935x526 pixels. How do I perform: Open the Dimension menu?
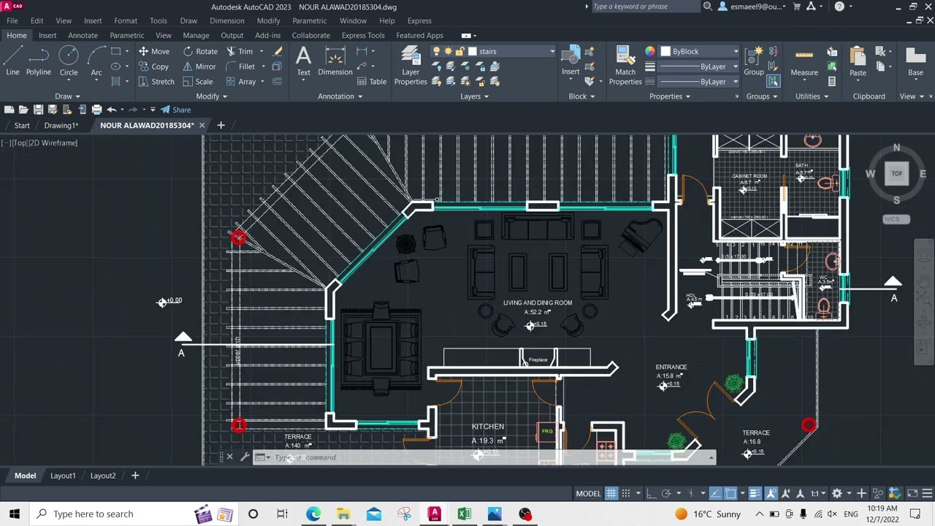(227, 20)
